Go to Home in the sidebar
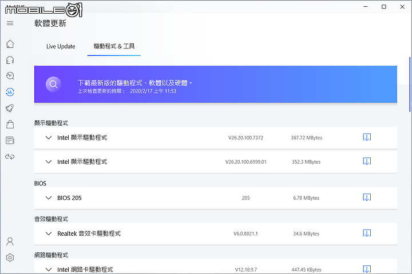 [10, 44]
